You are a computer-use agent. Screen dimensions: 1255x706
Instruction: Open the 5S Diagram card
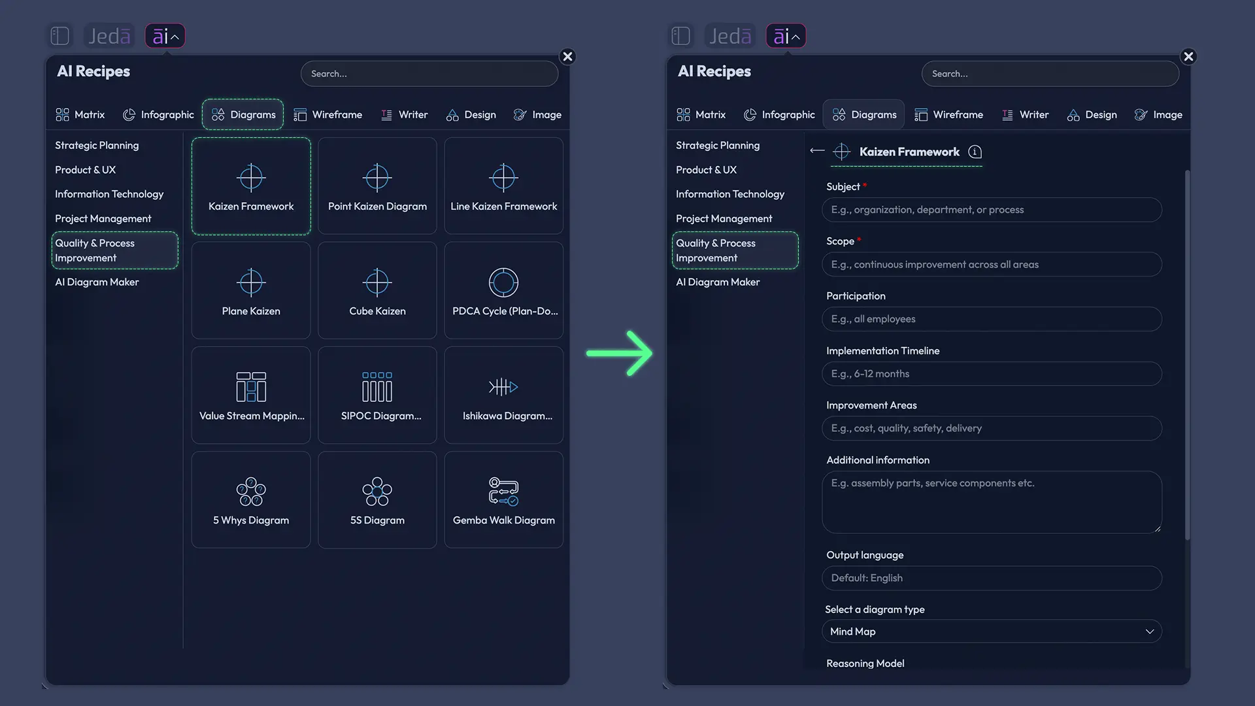click(377, 500)
